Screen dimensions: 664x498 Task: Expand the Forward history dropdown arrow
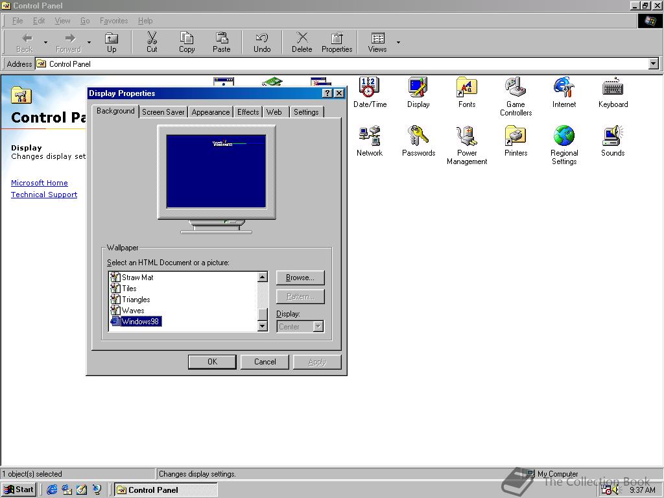pyautogui.click(x=89, y=42)
